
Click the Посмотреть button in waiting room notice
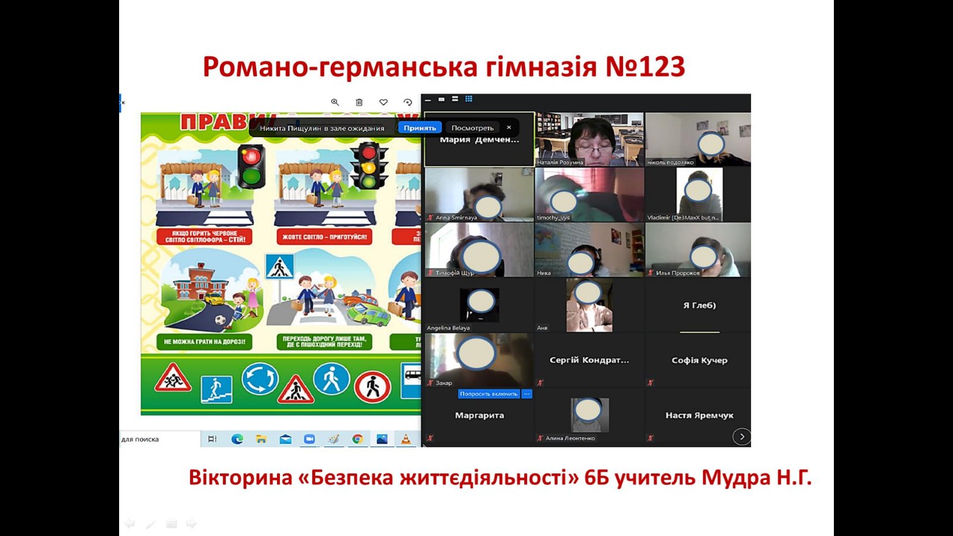coord(472,128)
